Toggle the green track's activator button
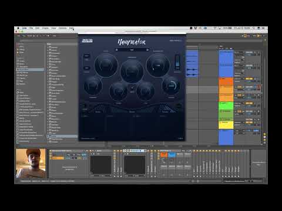This screenshot has height=211, width=282. [x=249, y=103]
